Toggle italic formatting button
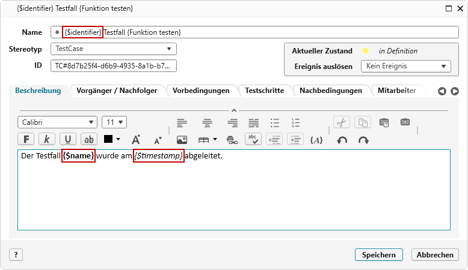This screenshot has width=468, height=270. [47, 139]
